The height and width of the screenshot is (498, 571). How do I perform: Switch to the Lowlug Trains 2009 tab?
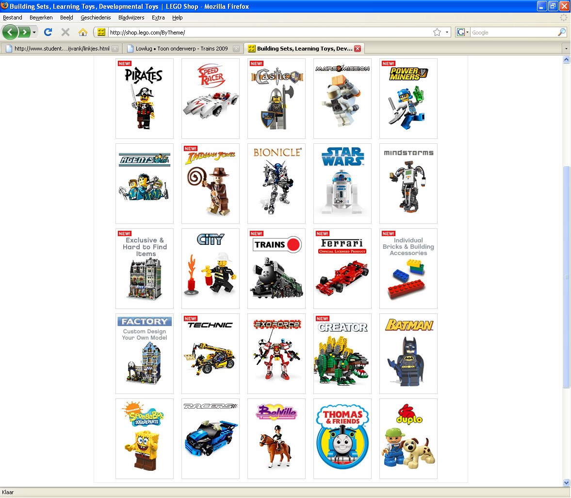pos(182,49)
